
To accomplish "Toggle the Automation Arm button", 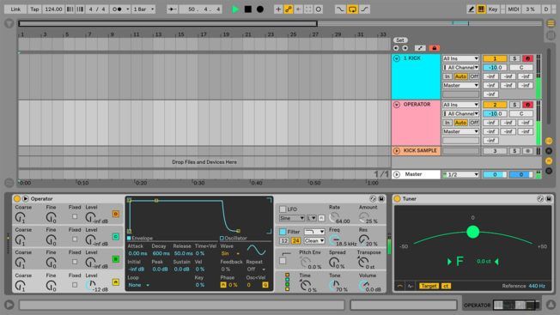I will point(289,9).
